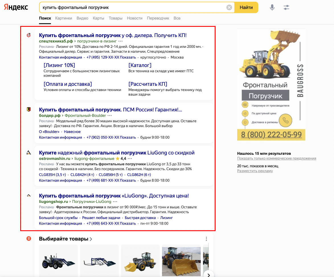The height and width of the screenshot is (277, 334).
Task: Click the voice search microphone icon
Action: [272, 7]
